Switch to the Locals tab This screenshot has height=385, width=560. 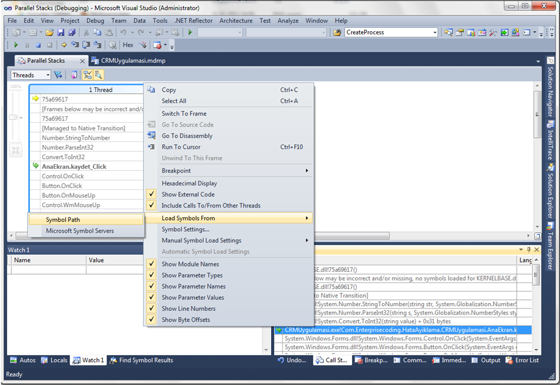point(54,360)
